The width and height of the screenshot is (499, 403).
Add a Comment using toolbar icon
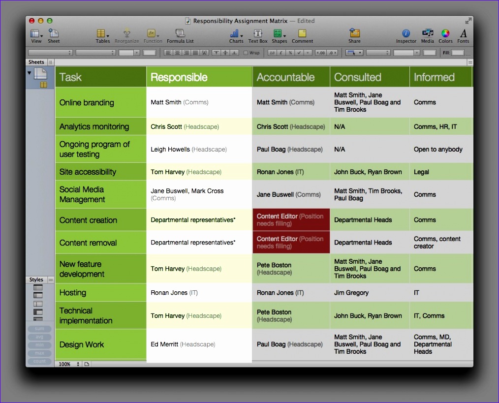[x=302, y=36]
